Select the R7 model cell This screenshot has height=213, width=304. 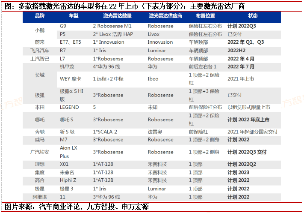[x=63, y=51]
